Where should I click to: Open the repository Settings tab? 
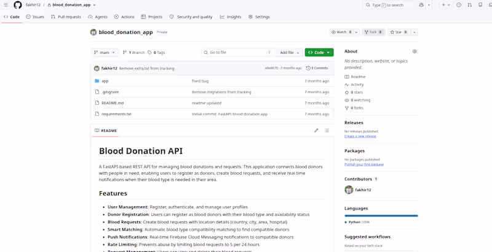tap(259, 17)
